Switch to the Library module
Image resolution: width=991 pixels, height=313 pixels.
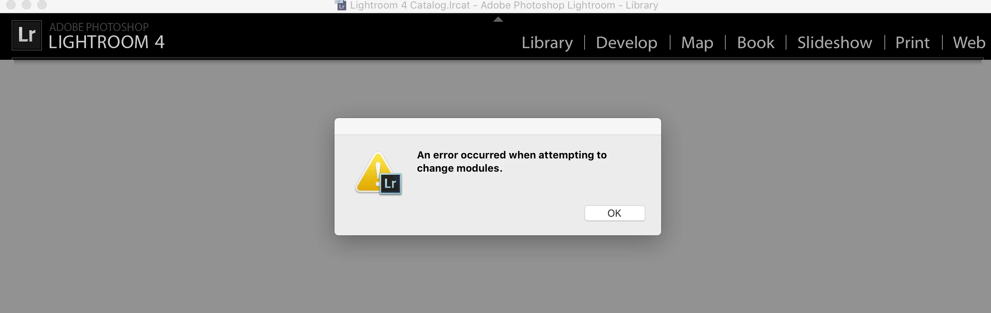click(547, 42)
